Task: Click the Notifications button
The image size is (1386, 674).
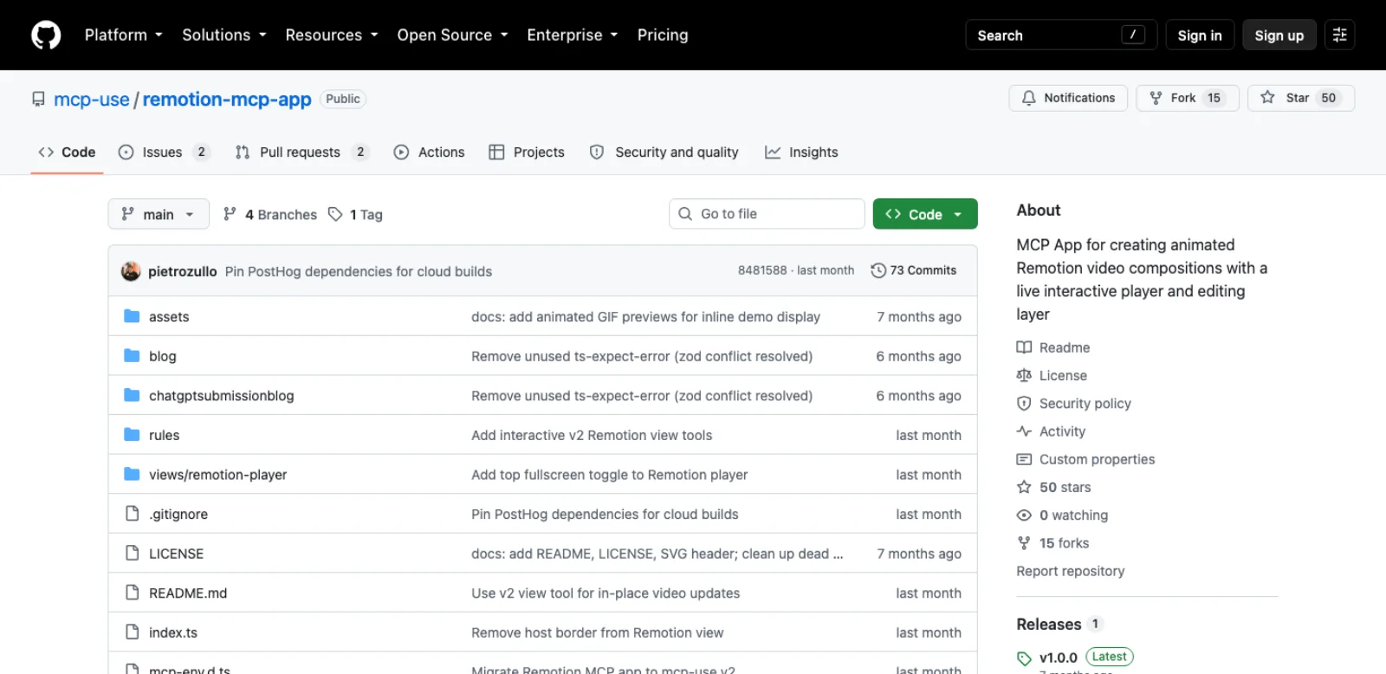Action: point(1068,98)
